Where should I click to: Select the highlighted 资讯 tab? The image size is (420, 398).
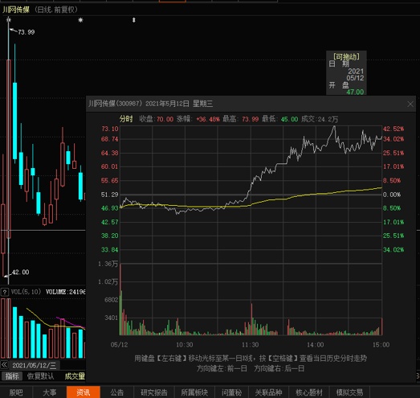click(x=84, y=392)
